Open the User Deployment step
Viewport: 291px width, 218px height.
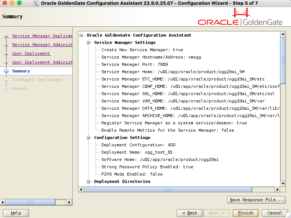click(31, 53)
